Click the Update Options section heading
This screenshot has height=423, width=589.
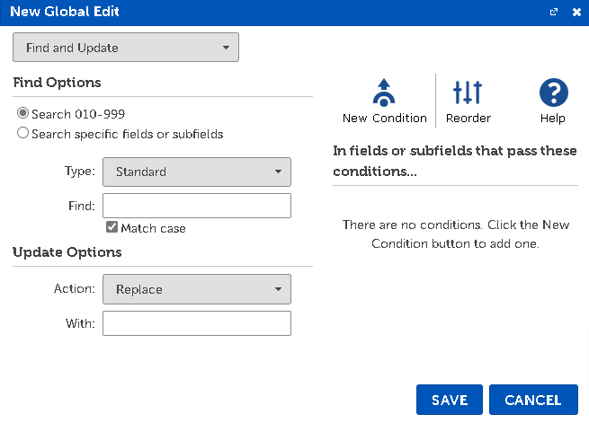click(x=67, y=252)
